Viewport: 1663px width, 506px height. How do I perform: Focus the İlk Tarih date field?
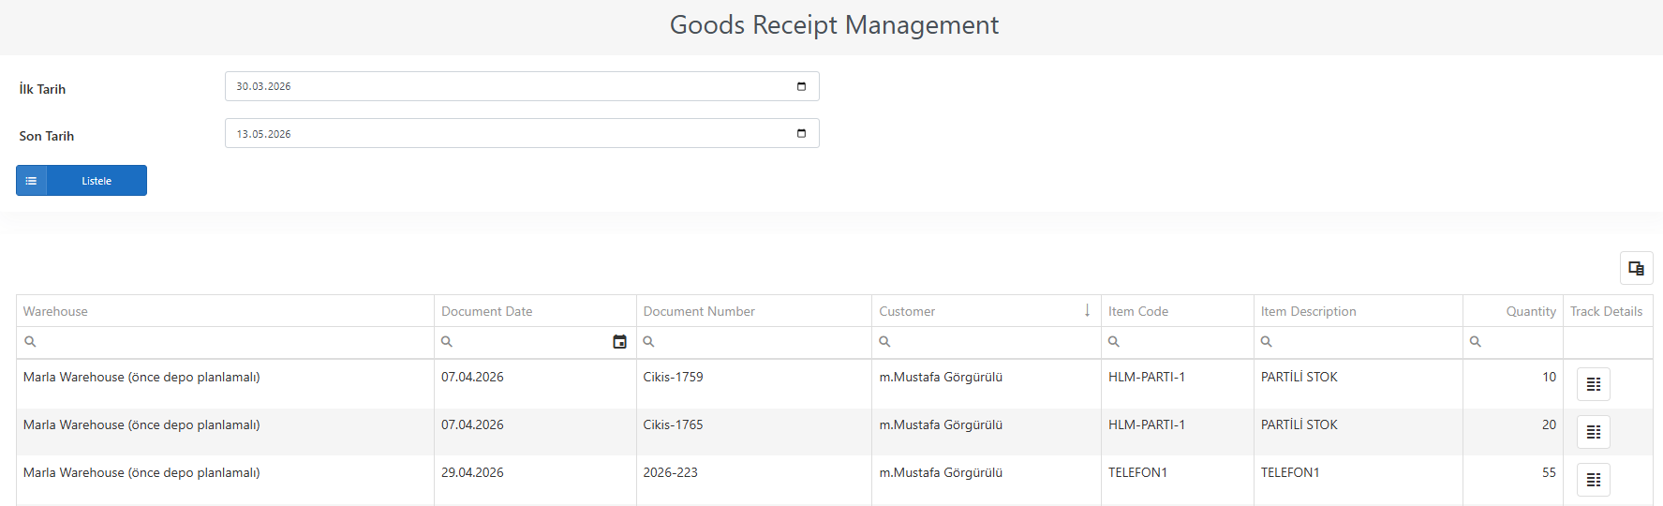(522, 86)
